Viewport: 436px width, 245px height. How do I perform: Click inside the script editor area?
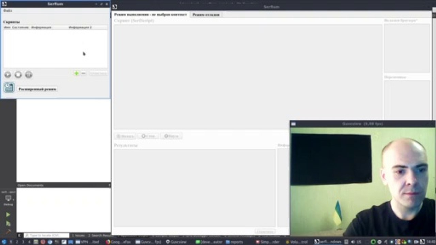tap(248, 76)
